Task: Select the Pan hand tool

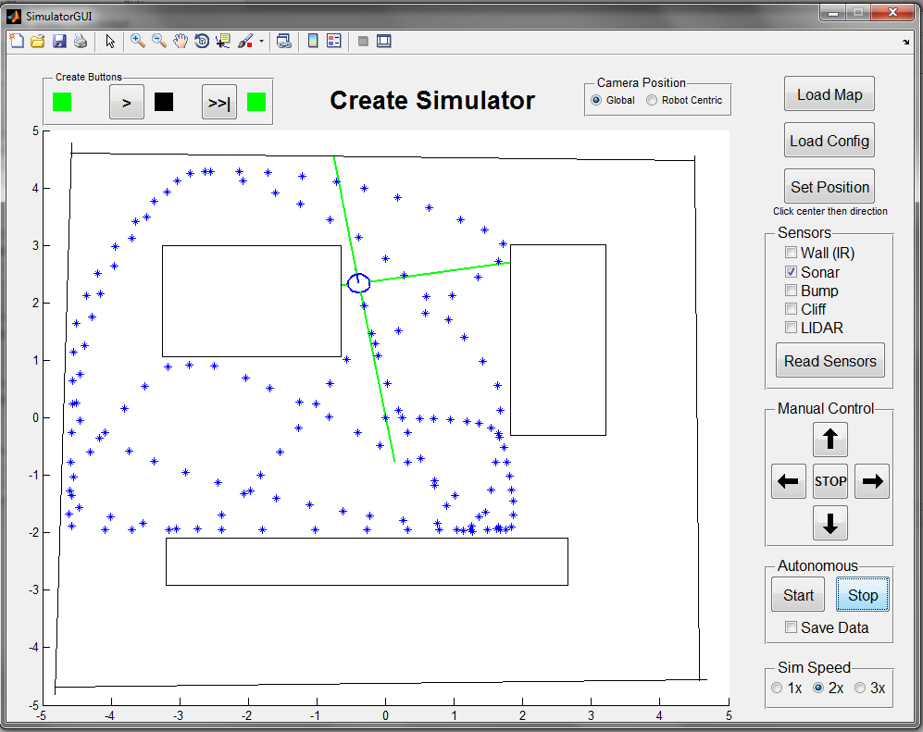Action: pos(181,41)
